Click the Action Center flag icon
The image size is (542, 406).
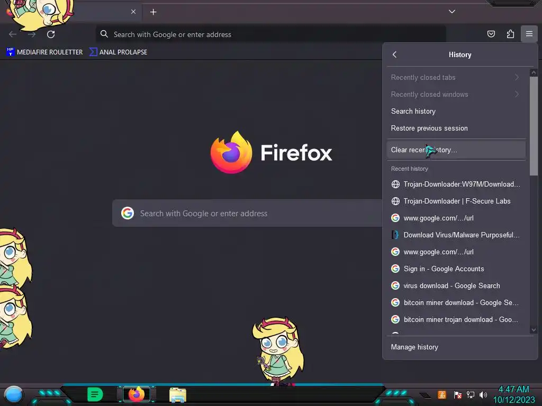coord(458,394)
